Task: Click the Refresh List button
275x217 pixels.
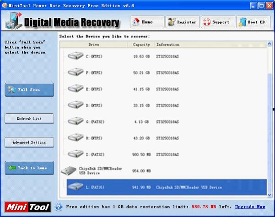Action: point(29,119)
